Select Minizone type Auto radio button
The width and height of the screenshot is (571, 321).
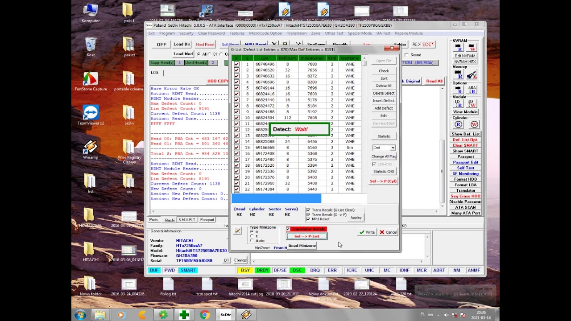pos(252,241)
